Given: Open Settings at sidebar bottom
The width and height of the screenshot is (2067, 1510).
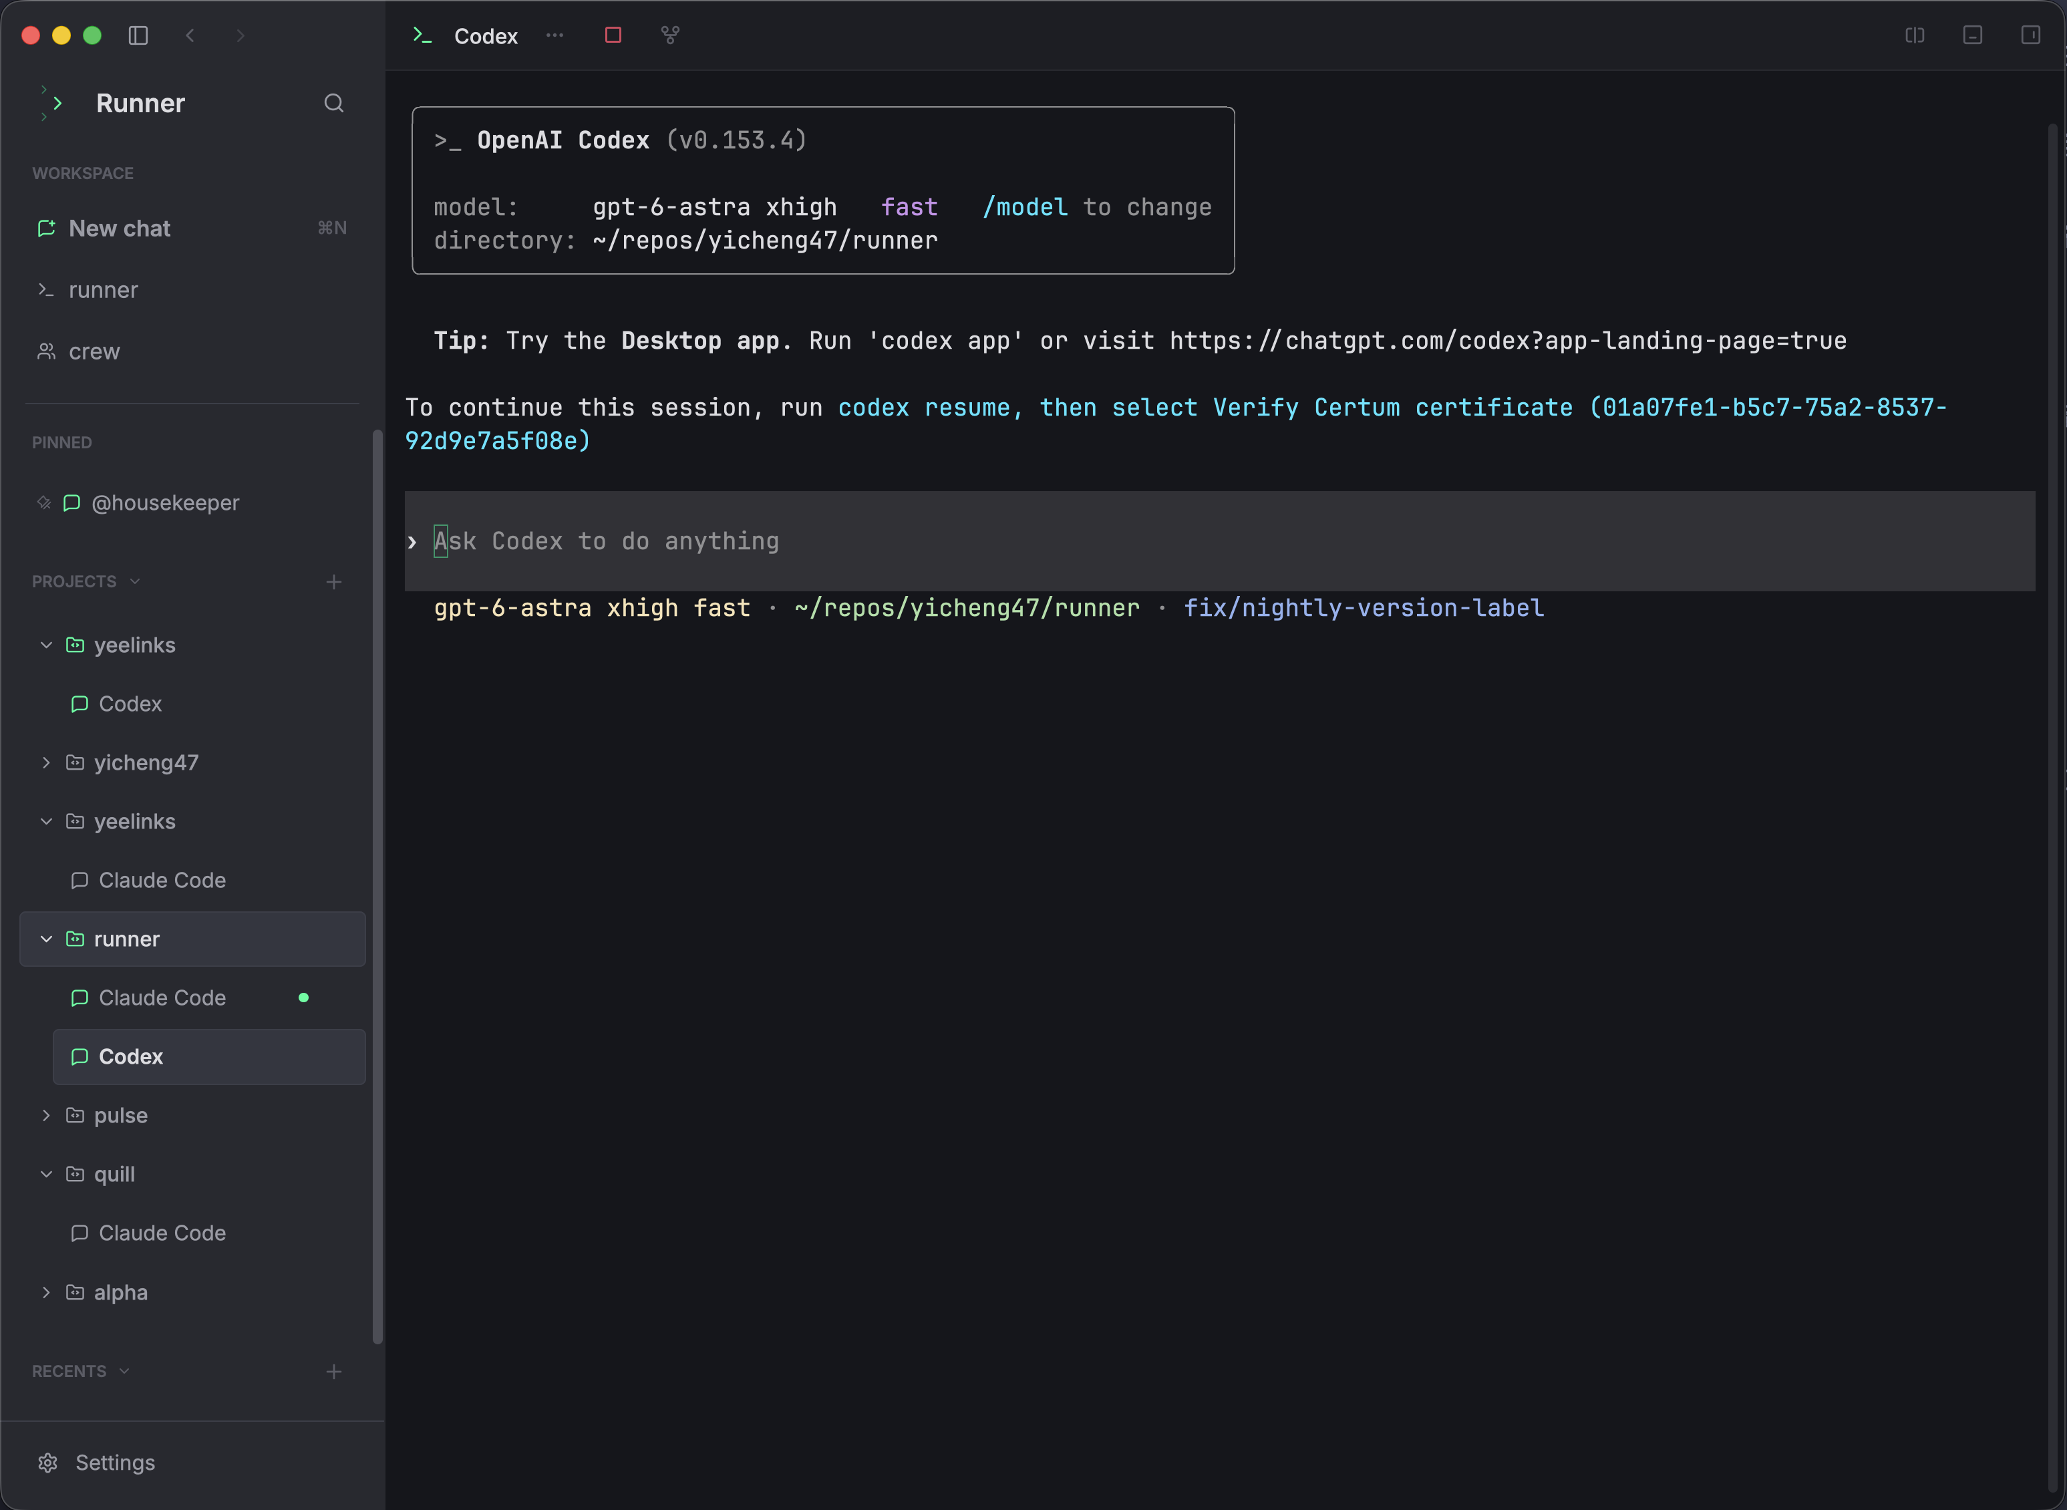Looking at the screenshot, I should [x=192, y=1463].
